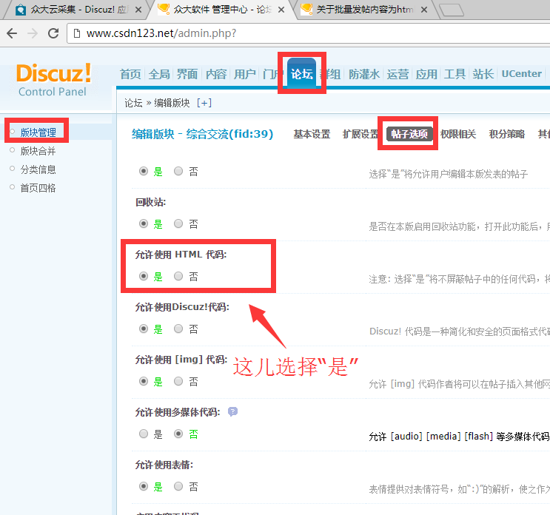The width and height of the screenshot is (550, 515).
Task: Reload the page with the refresh icon
Action: pyautogui.click(x=53, y=33)
